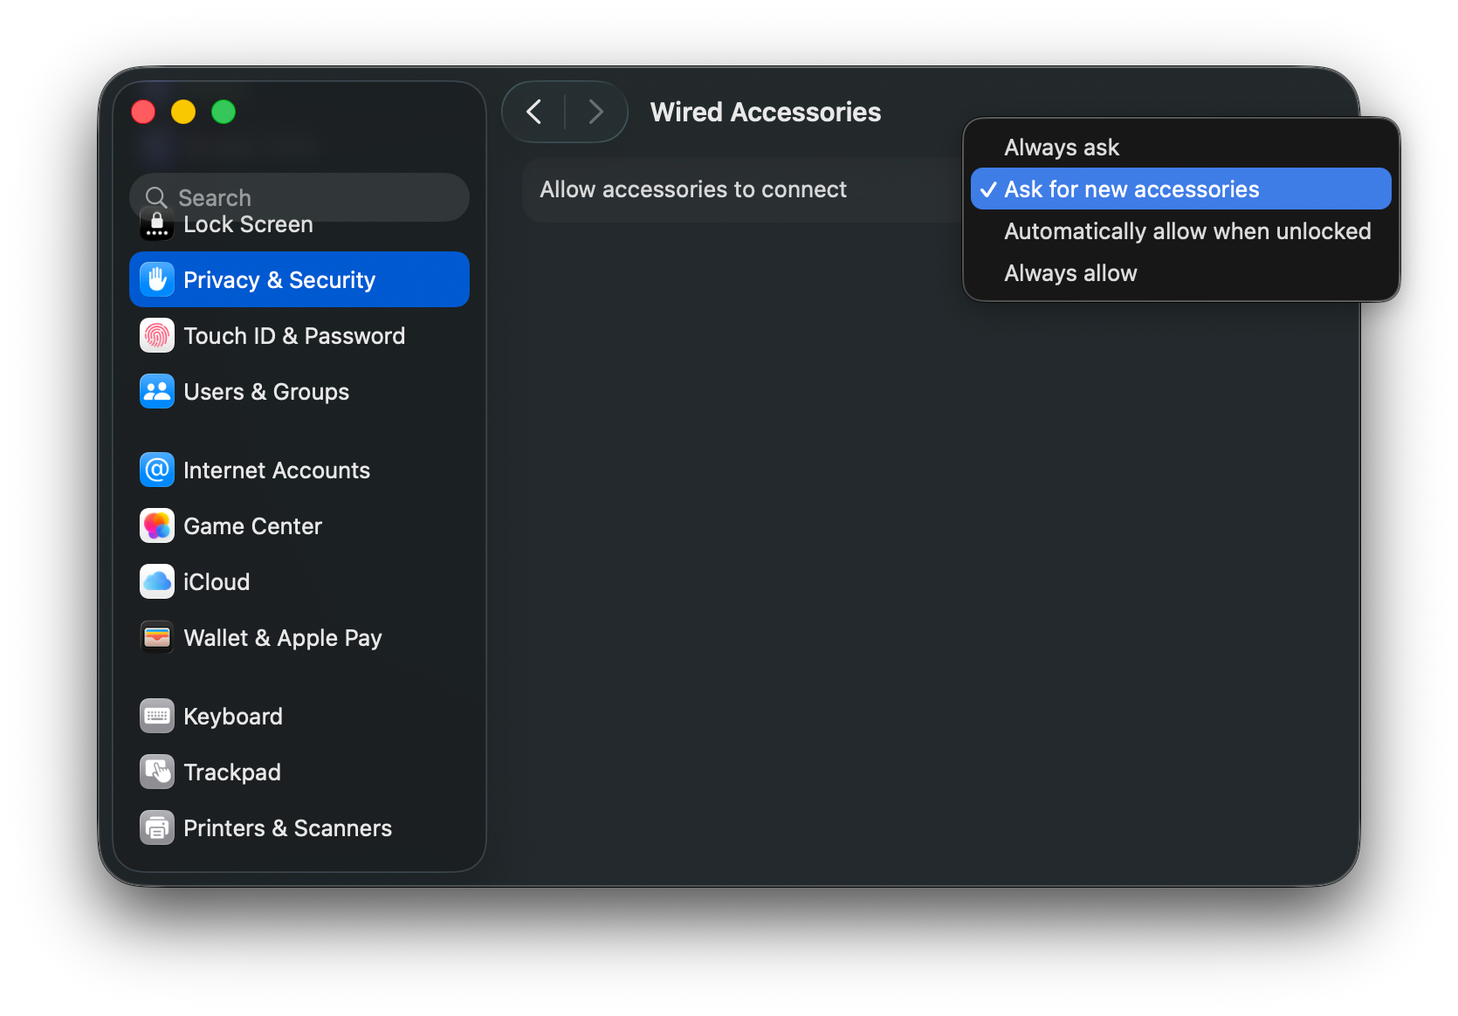Click the Internet Accounts @ icon
Image resolution: width=1458 pixels, height=1016 pixels.
tap(157, 470)
